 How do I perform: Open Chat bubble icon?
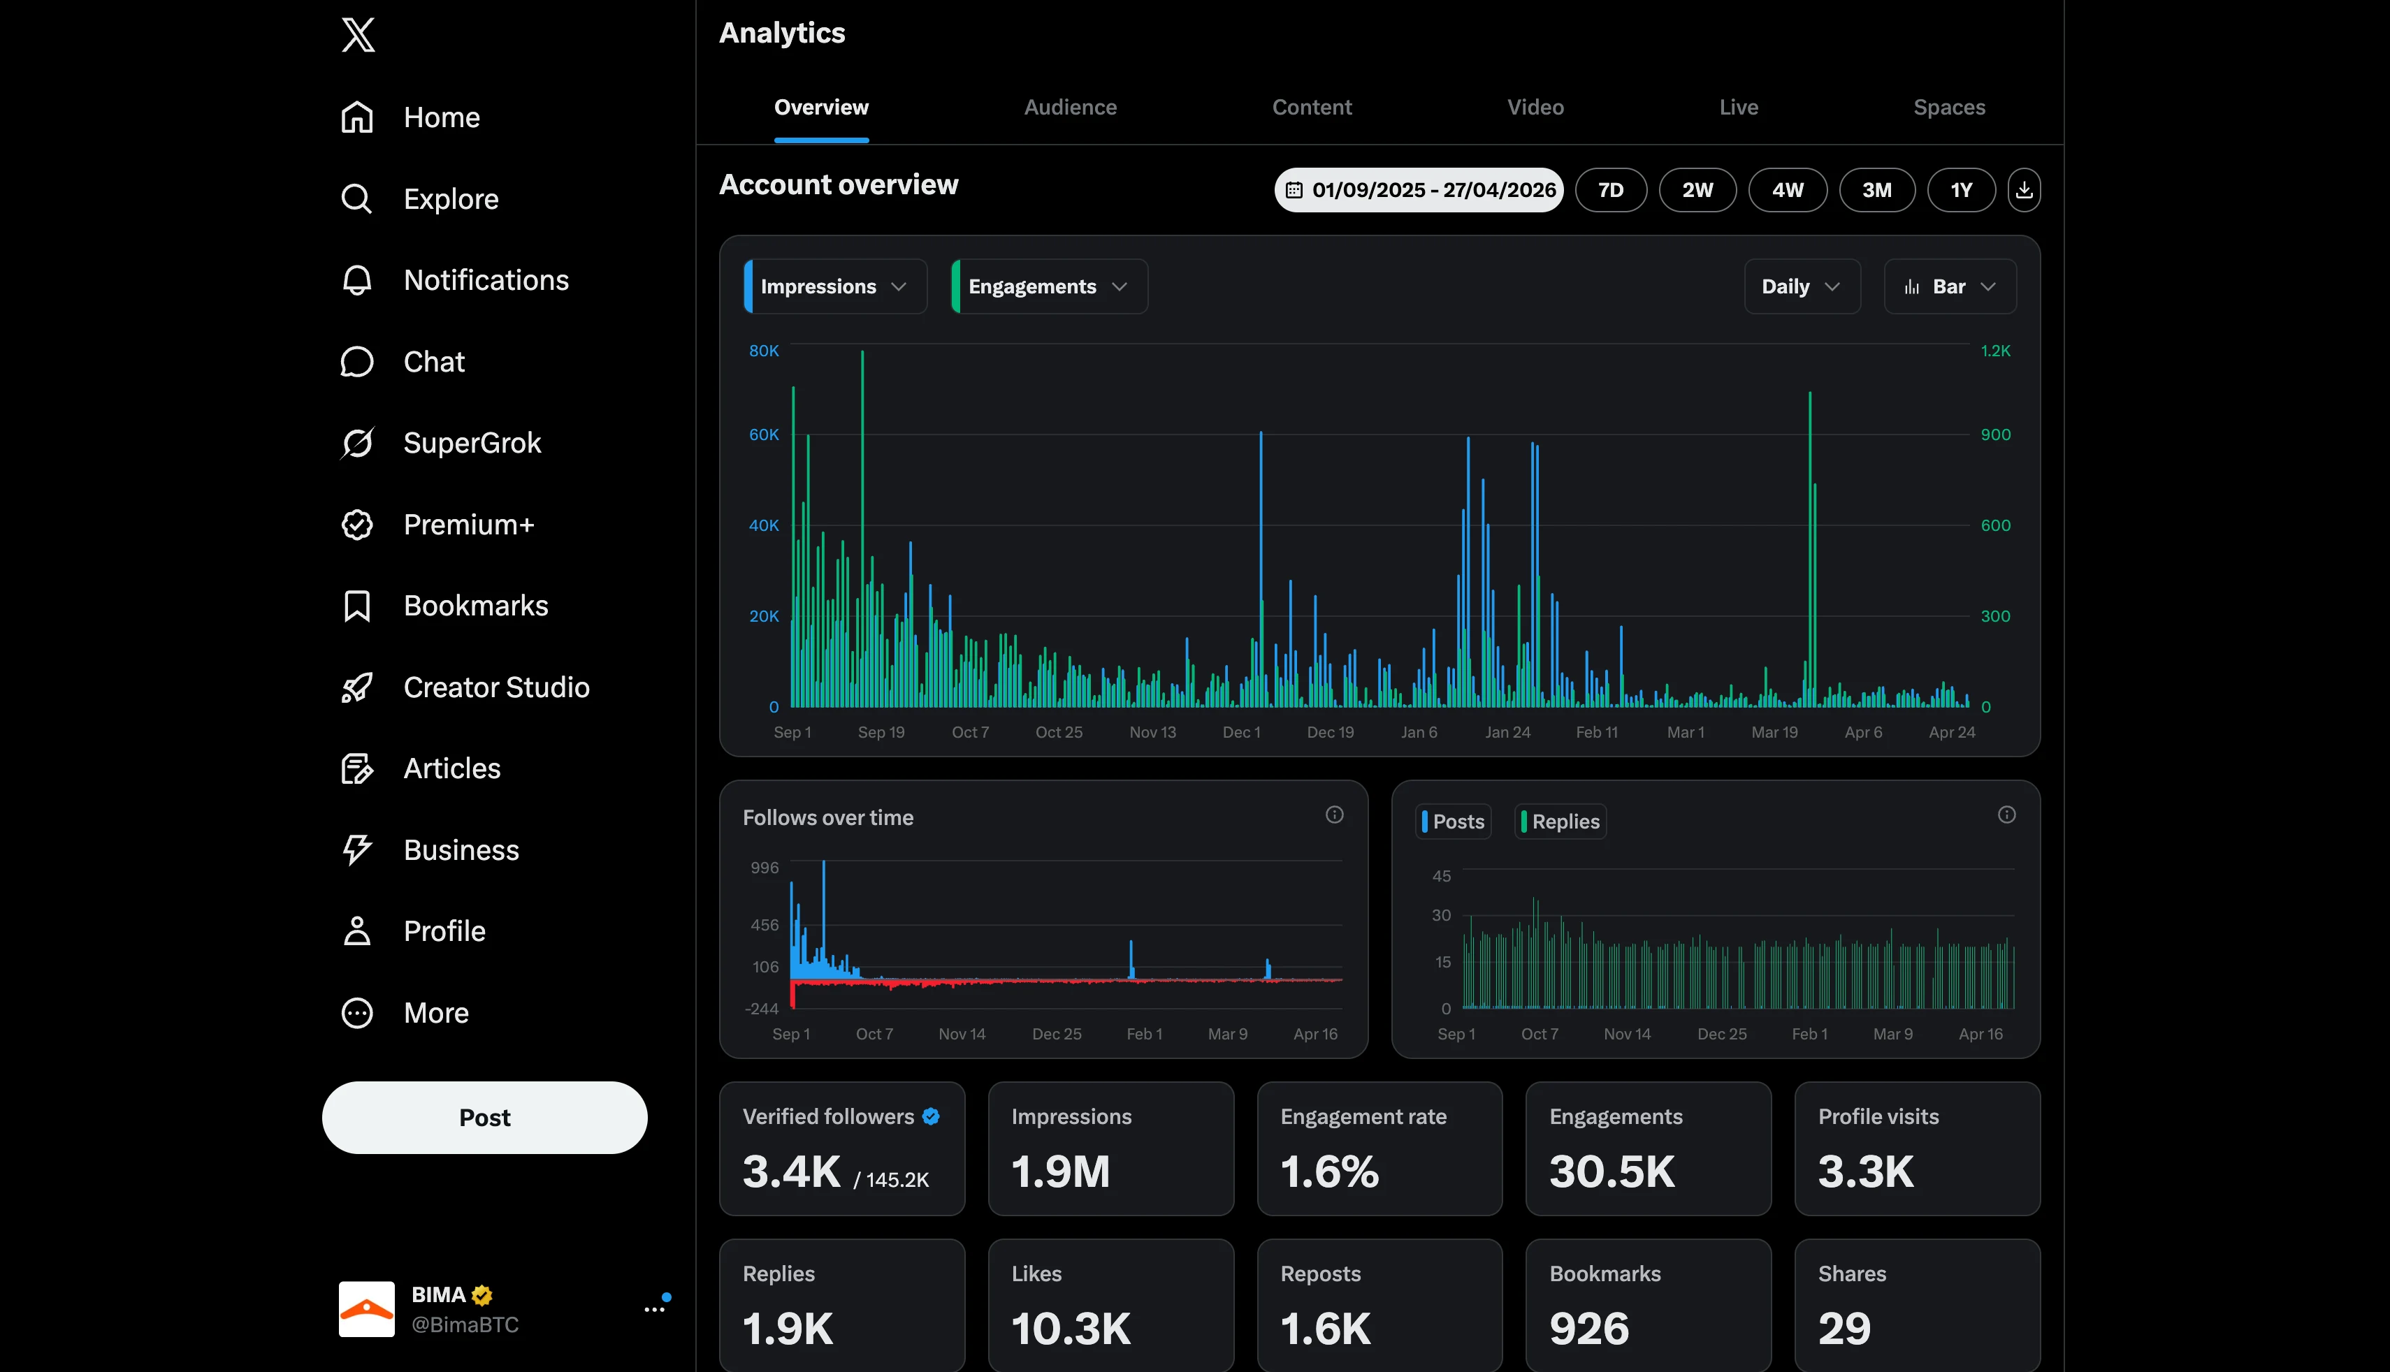click(x=357, y=362)
